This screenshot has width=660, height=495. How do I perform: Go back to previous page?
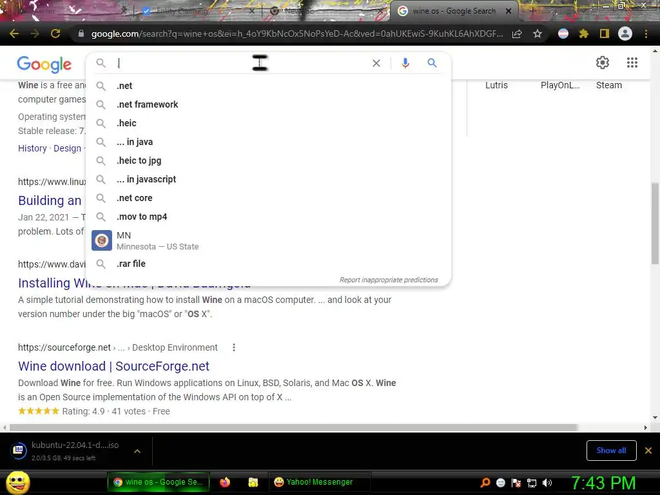click(x=14, y=34)
